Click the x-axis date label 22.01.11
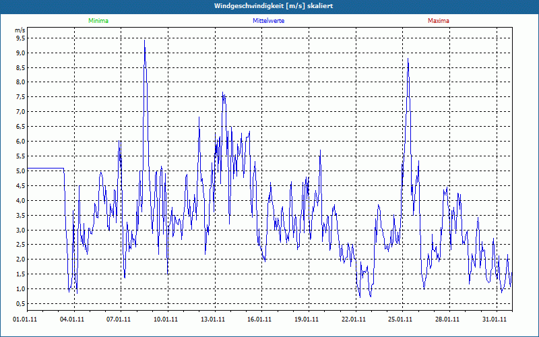 354,319
